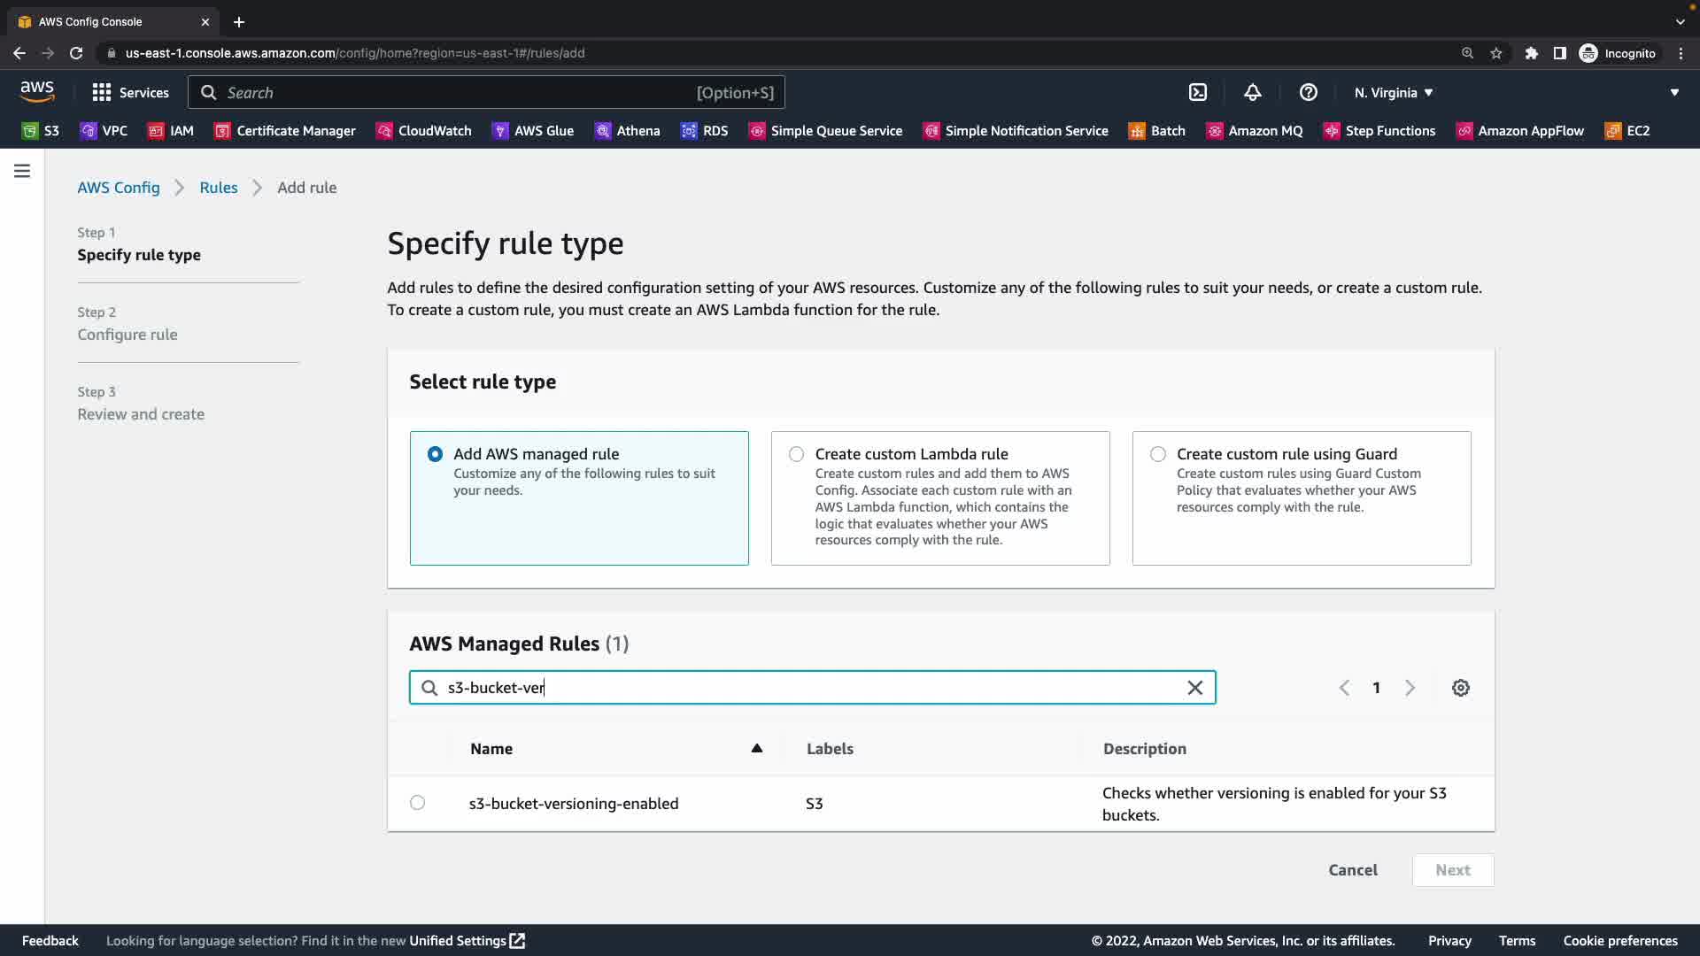The width and height of the screenshot is (1700, 956).
Task: Click the Cancel button
Action: click(x=1352, y=870)
